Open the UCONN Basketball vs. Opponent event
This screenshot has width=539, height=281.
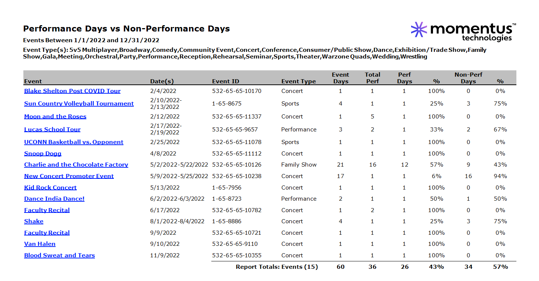[x=73, y=142]
